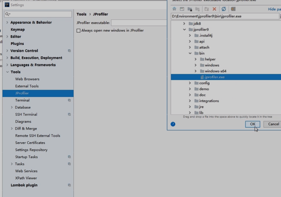
Task: Click the project-level icon beside Terminal
Action: 69,100
